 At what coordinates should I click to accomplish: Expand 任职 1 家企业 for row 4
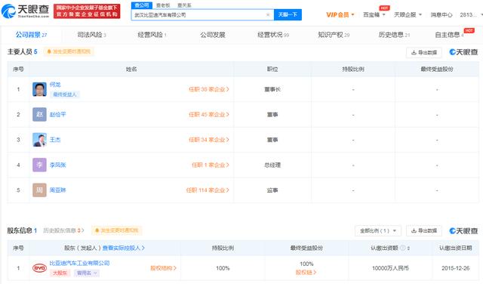coord(211,165)
